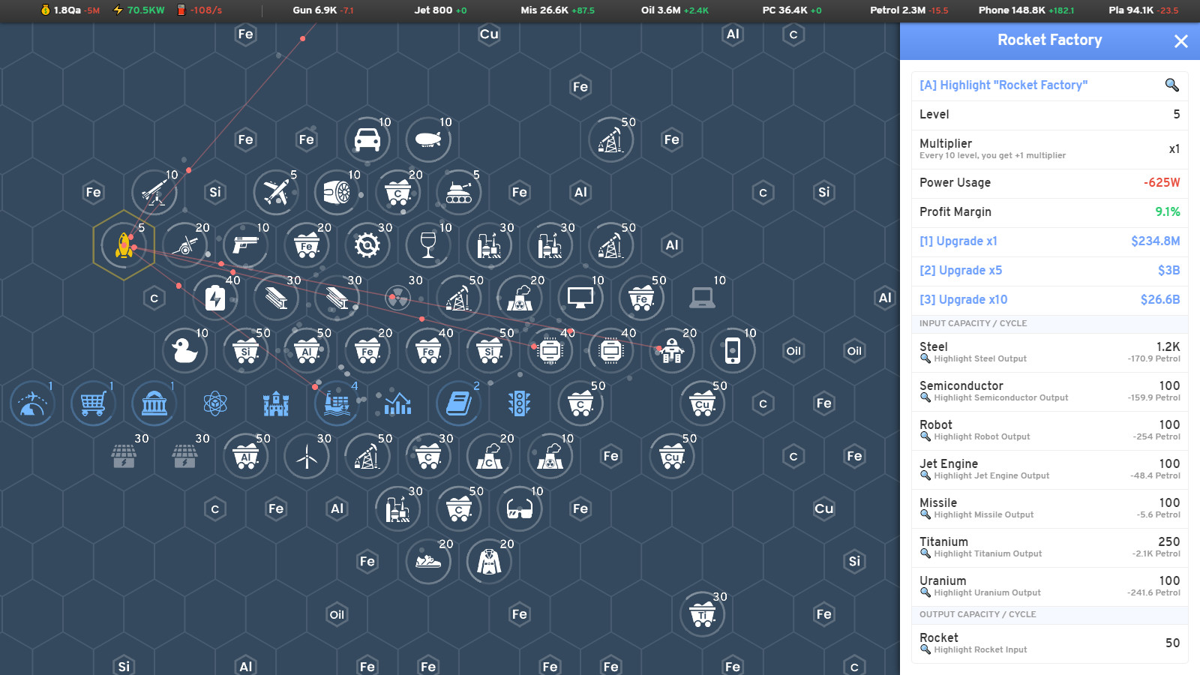Image resolution: width=1200 pixels, height=675 pixels.
Task: Click the 1.8Qa money counter
Action: [x=68, y=11]
